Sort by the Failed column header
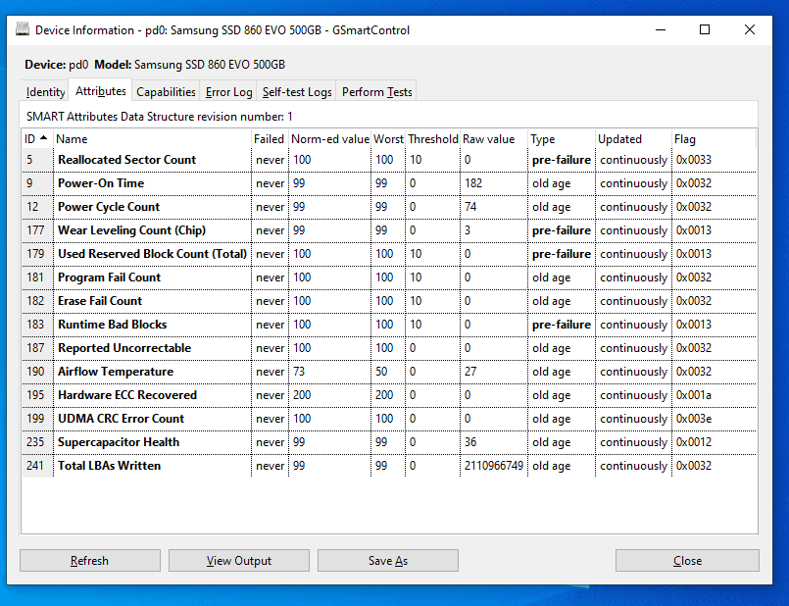Screen dimensions: 789x606 click(270, 139)
